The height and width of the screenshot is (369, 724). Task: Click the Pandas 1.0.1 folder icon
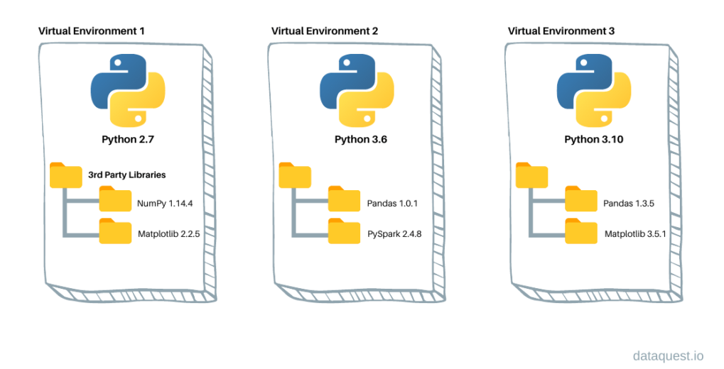pos(344,201)
